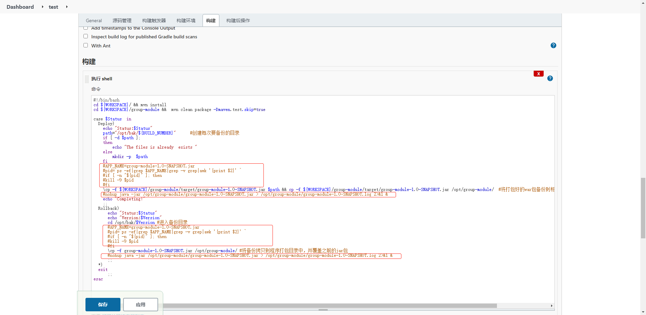Toggle Add timestamps to the Console Output
The width and height of the screenshot is (646, 315).
(x=85, y=28)
